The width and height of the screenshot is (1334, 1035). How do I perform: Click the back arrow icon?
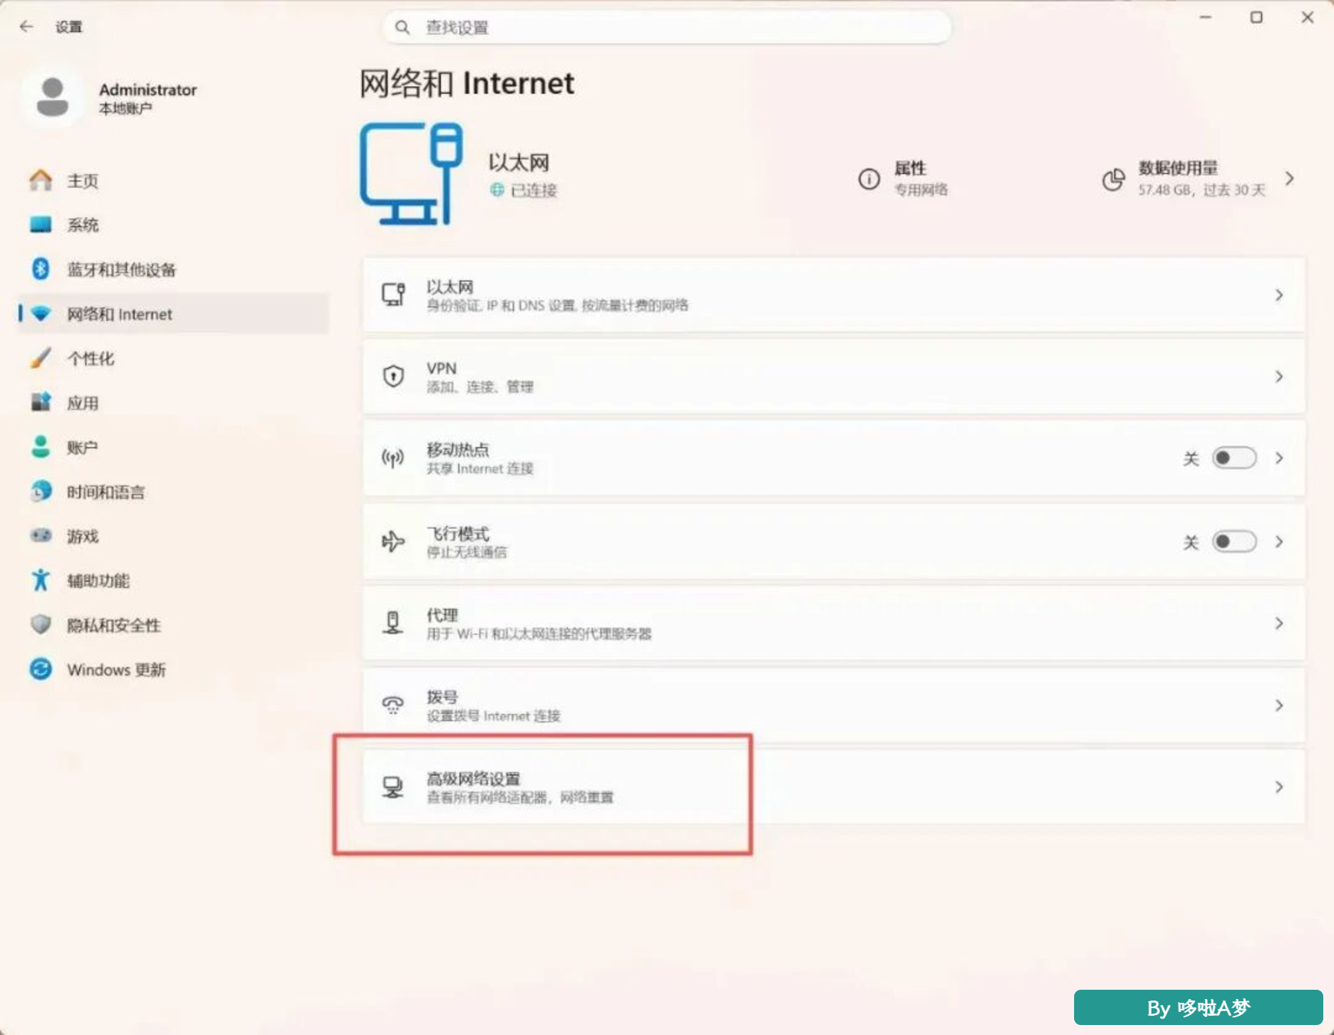pyautogui.click(x=27, y=27)
